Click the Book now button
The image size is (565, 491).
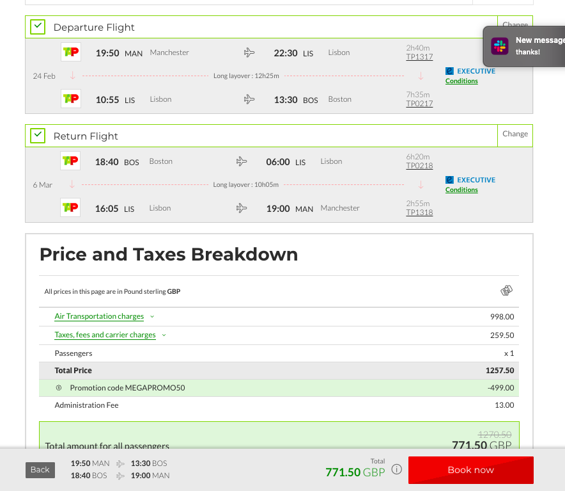coord(470,470)
